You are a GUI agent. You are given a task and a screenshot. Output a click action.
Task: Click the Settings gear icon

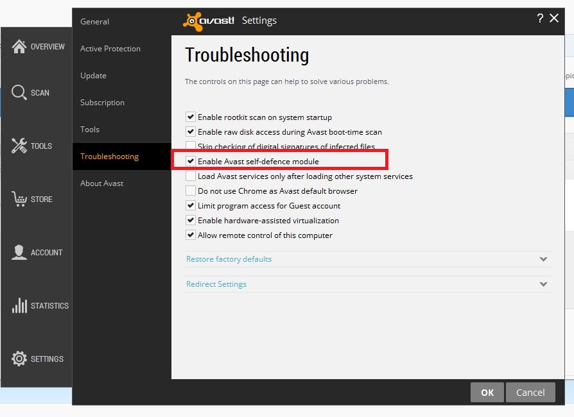19,359
